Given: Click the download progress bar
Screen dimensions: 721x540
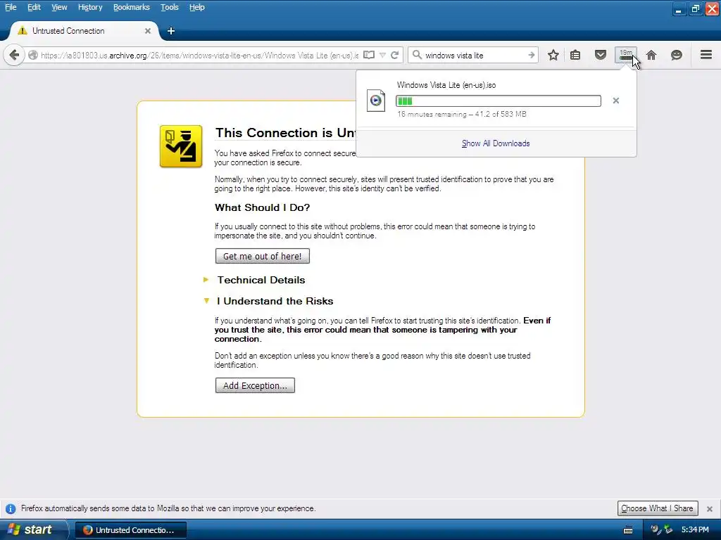Looking at the screenshot, I should pyautogui.click(x=498, y=101).
